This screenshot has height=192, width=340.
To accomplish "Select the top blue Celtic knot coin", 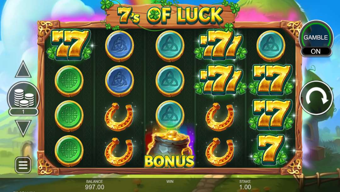I will tap(120, 46).
